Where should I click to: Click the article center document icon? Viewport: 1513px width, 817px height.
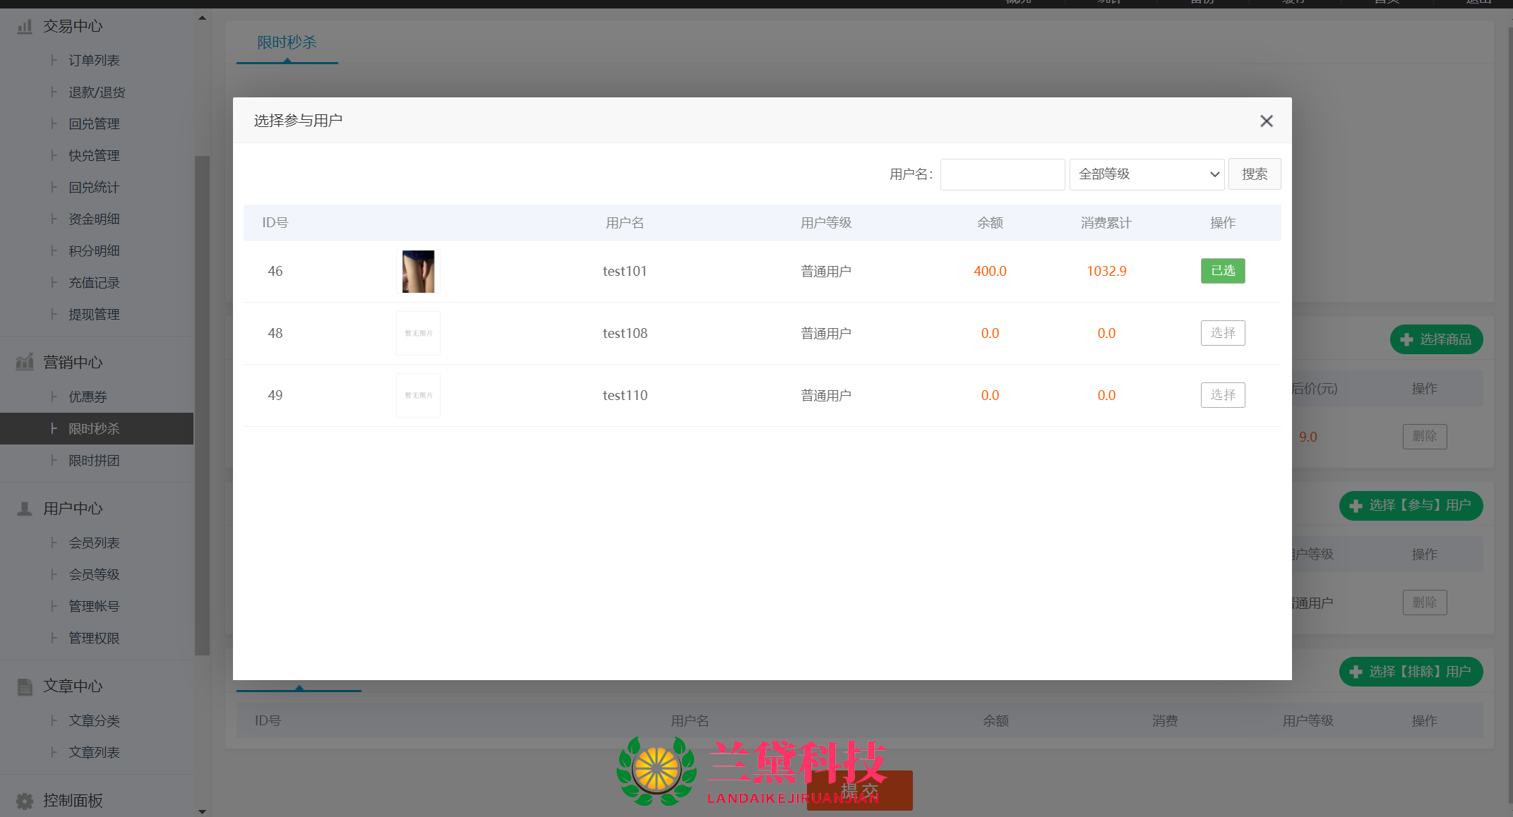(x=25, y=686)
